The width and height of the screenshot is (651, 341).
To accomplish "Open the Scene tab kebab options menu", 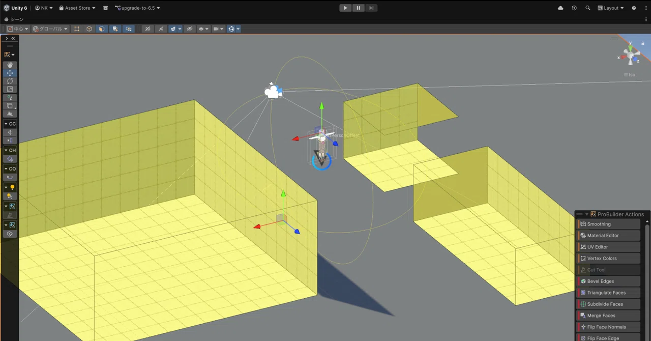I will click(647, 19).
